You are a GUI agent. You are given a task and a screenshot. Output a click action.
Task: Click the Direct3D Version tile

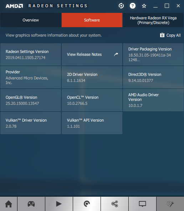pos(153,77)
